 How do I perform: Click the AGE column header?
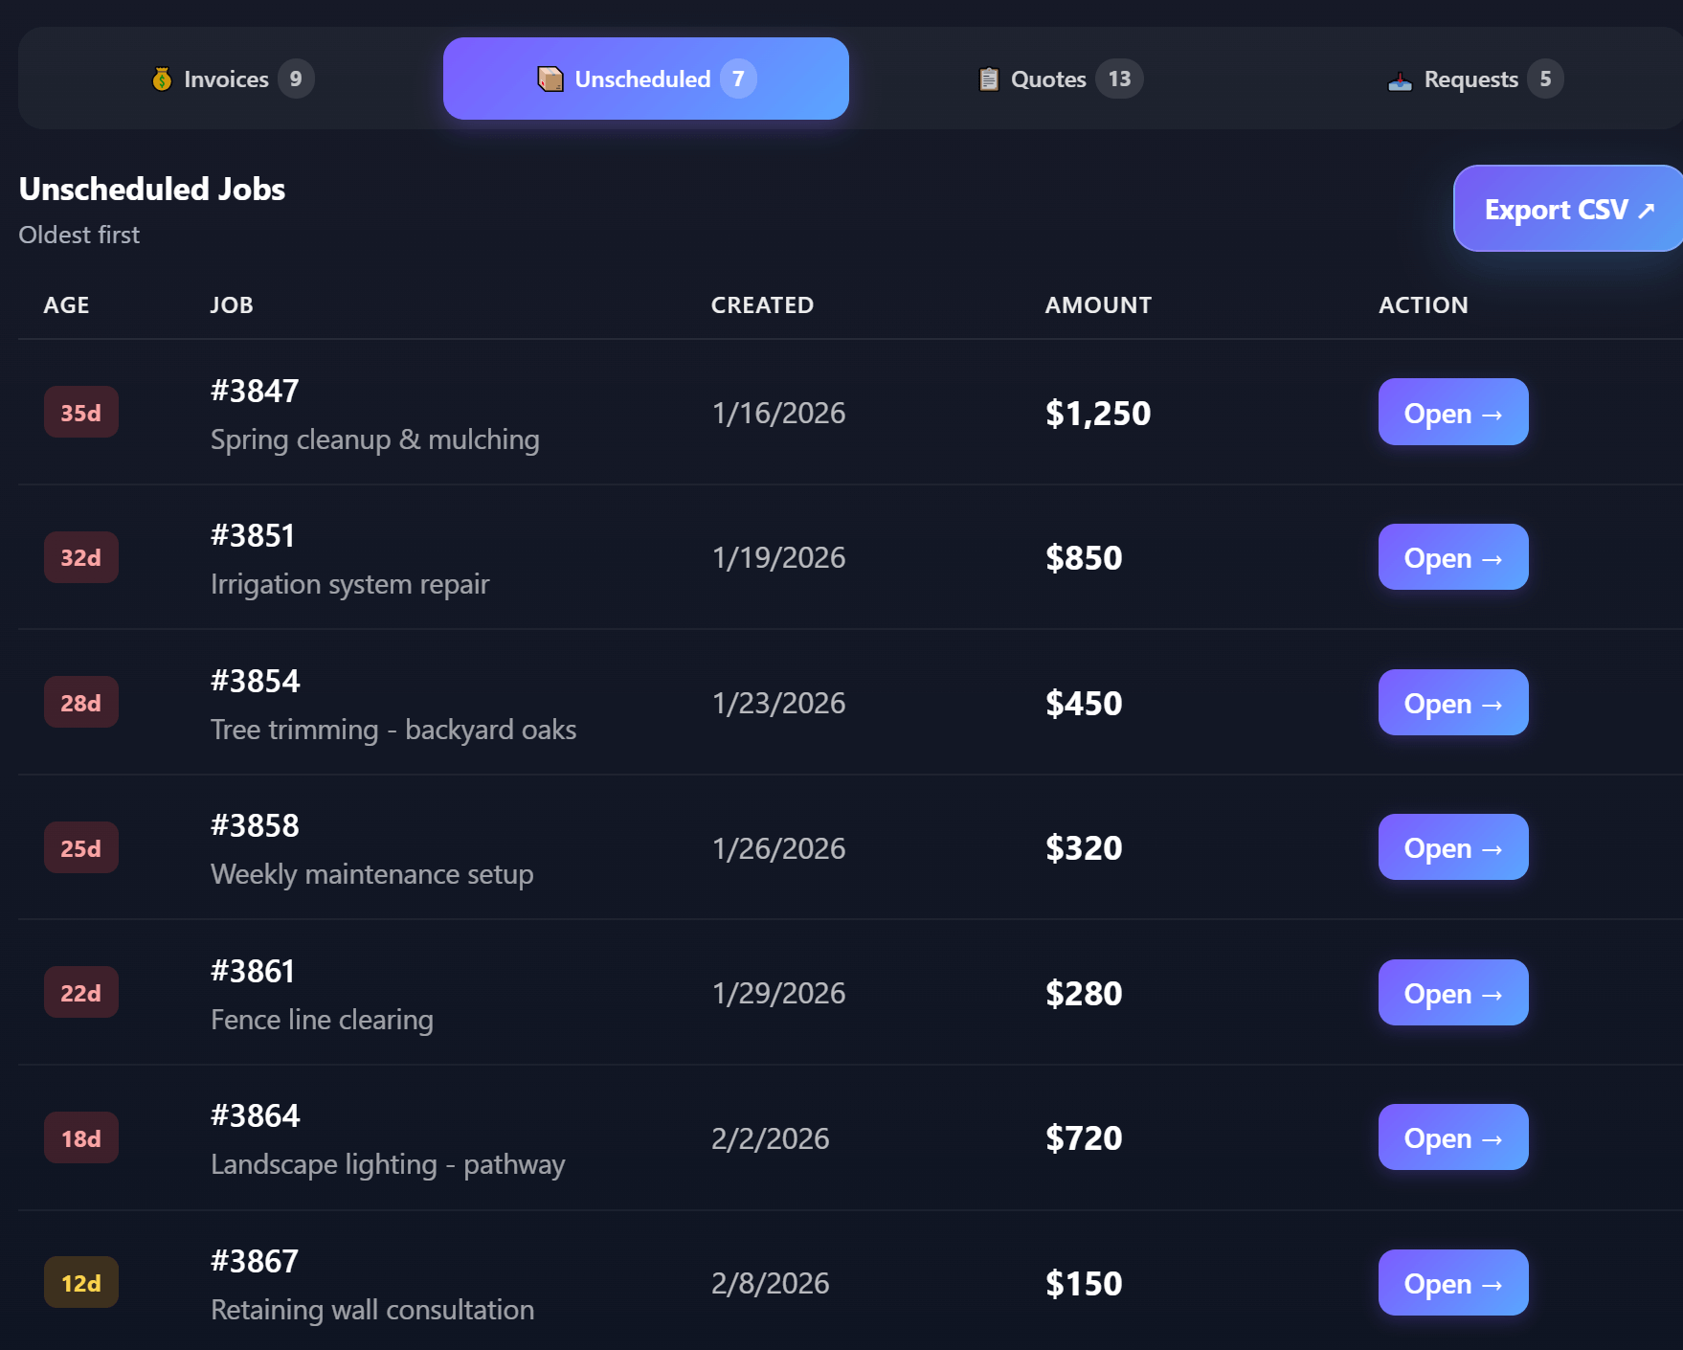point(66,305)
